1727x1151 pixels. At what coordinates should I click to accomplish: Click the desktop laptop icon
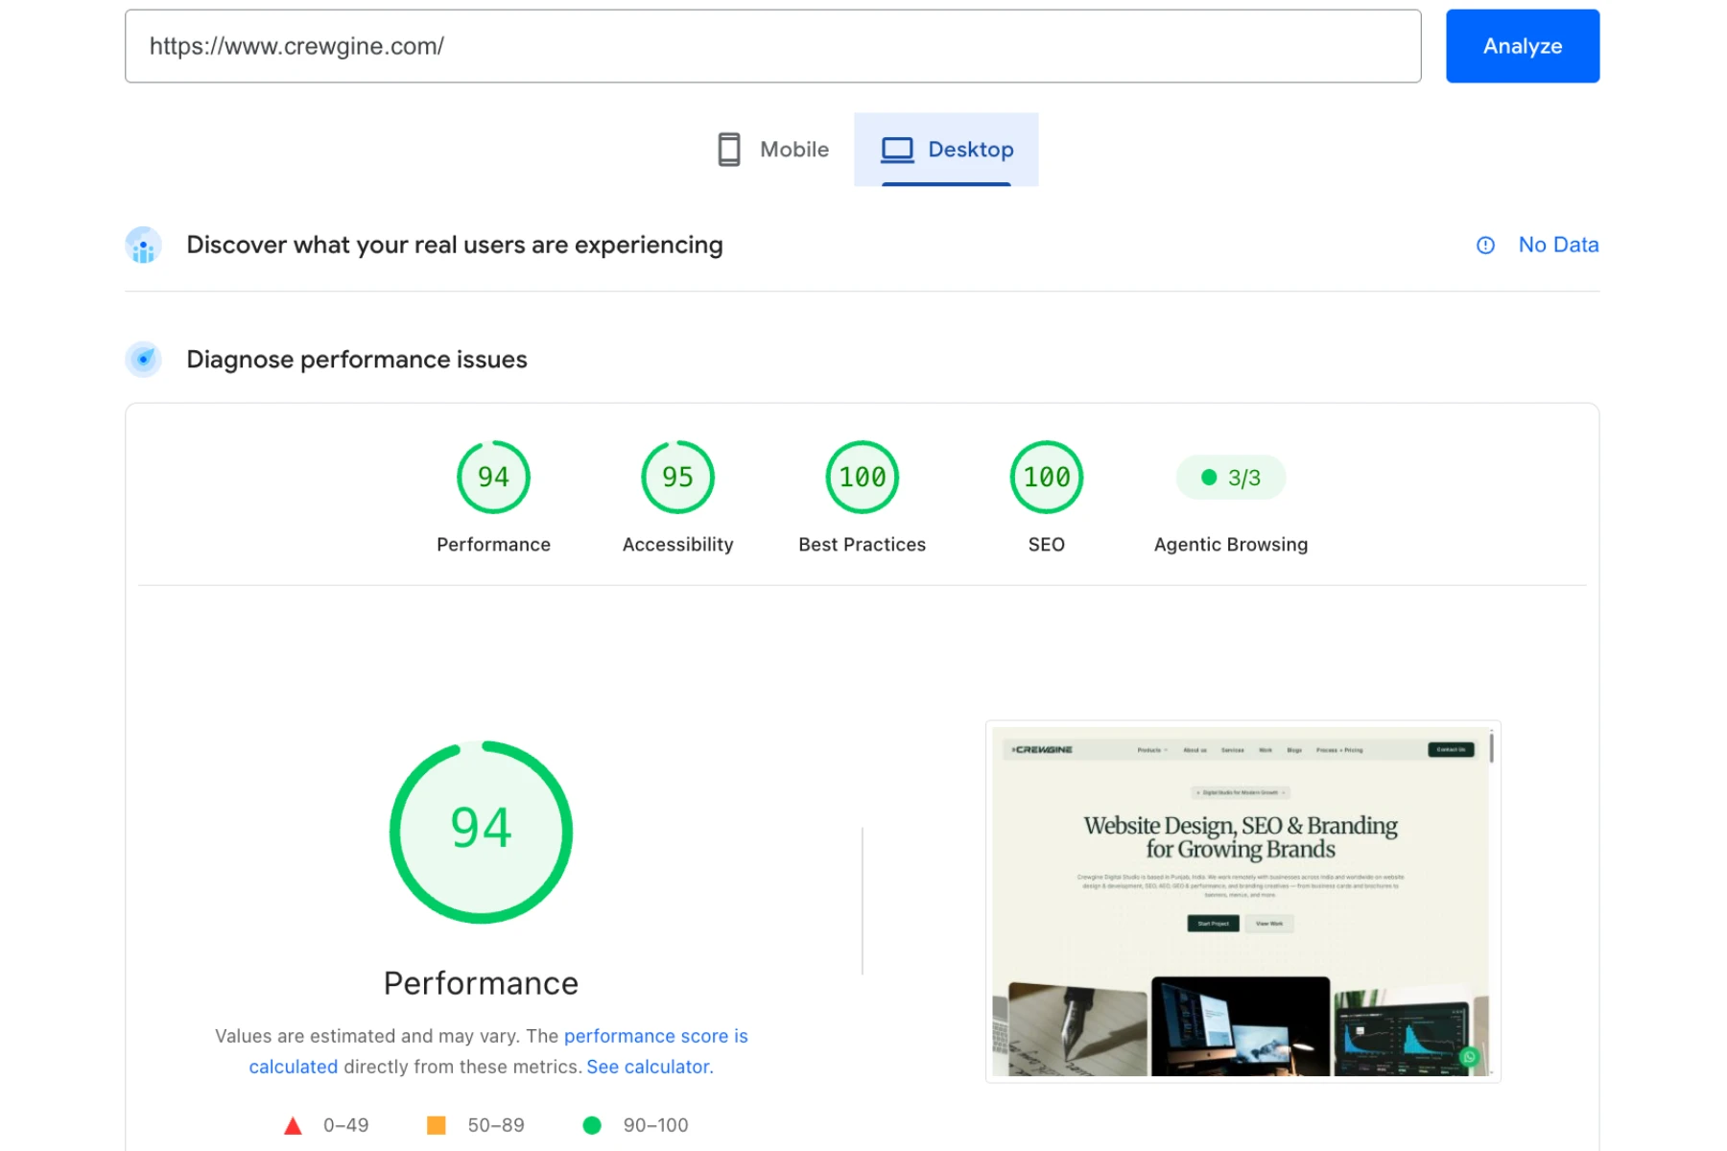897,150
